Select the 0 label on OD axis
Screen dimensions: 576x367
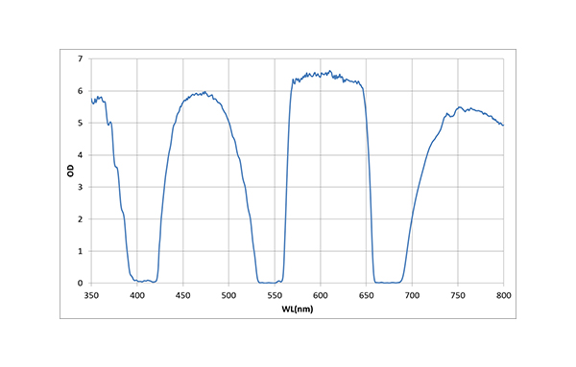coord(81,283)
